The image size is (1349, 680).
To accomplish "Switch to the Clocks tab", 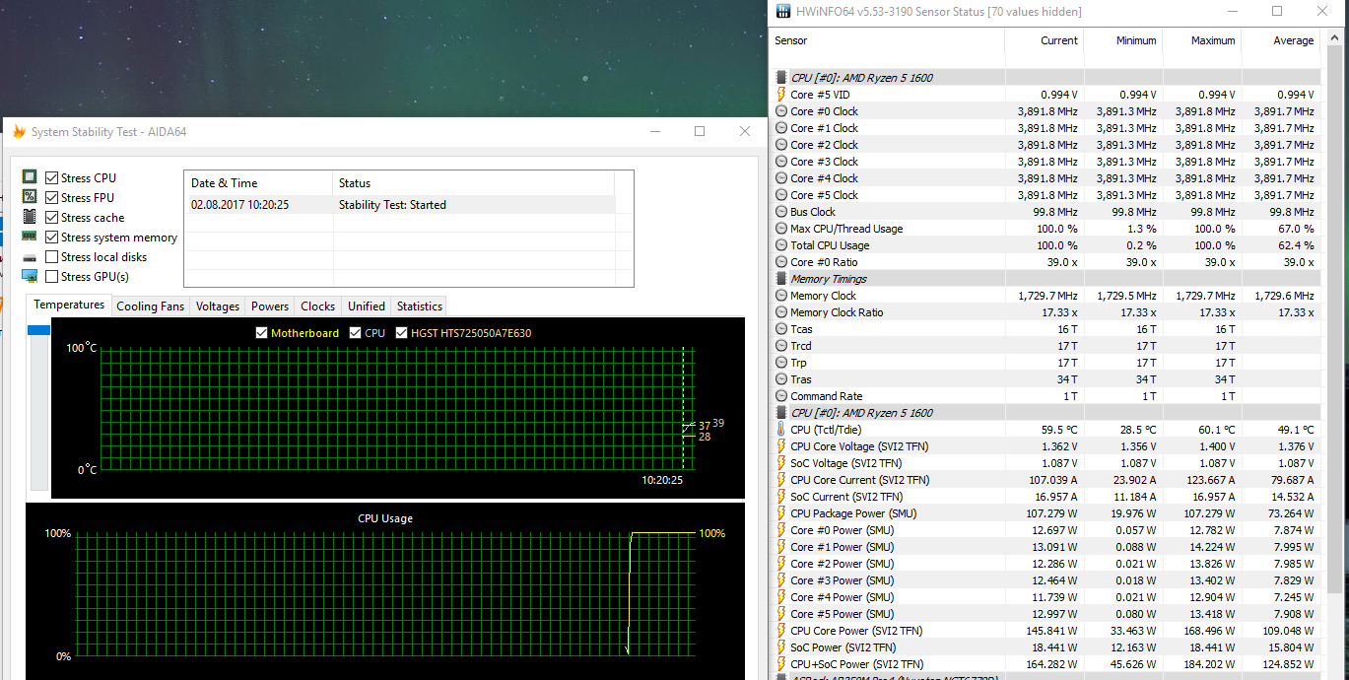I will [x=318, y=306].
